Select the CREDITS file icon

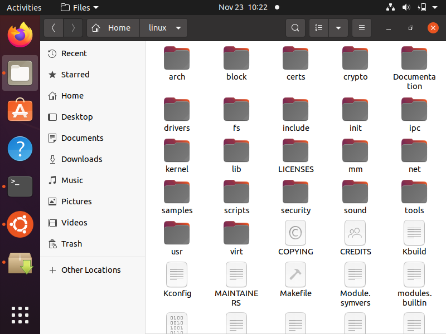[x=355, y=233]
